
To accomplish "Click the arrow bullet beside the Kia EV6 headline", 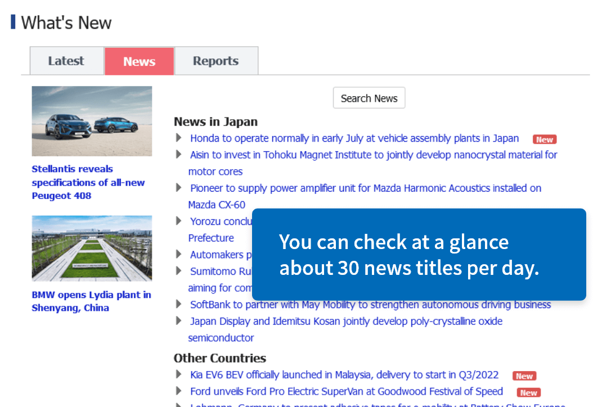I will pyautogui.click(x=178, y=374).
